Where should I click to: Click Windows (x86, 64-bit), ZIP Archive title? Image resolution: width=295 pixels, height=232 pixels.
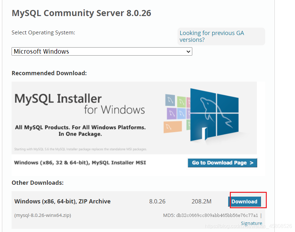pos(63,201)
